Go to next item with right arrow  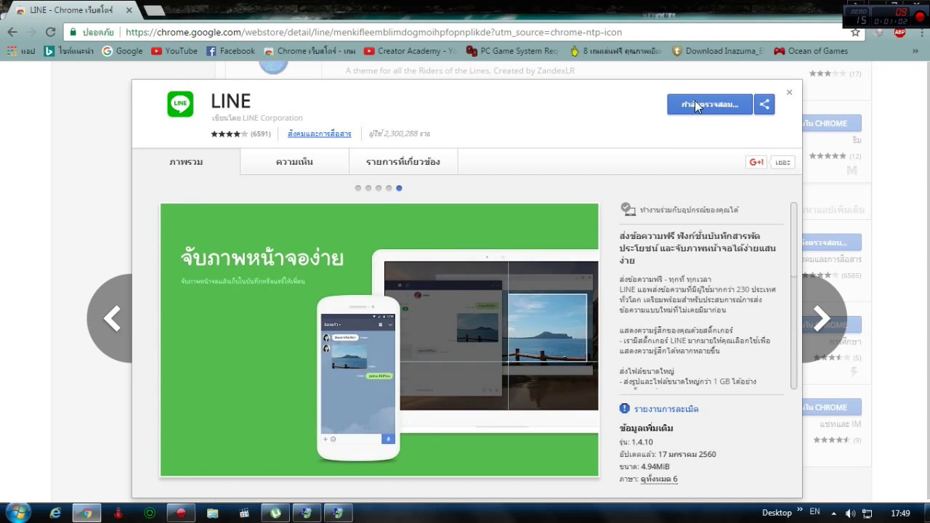(x=822, y=318)
